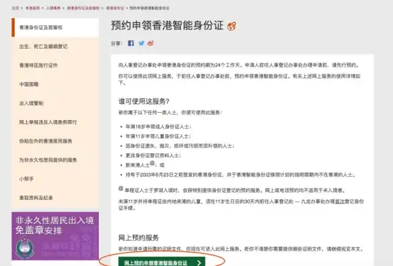The width and height of the screenshot is (393, 266).
Task: Go to 主页 breadcrumb link
Action: pos(15,8)
